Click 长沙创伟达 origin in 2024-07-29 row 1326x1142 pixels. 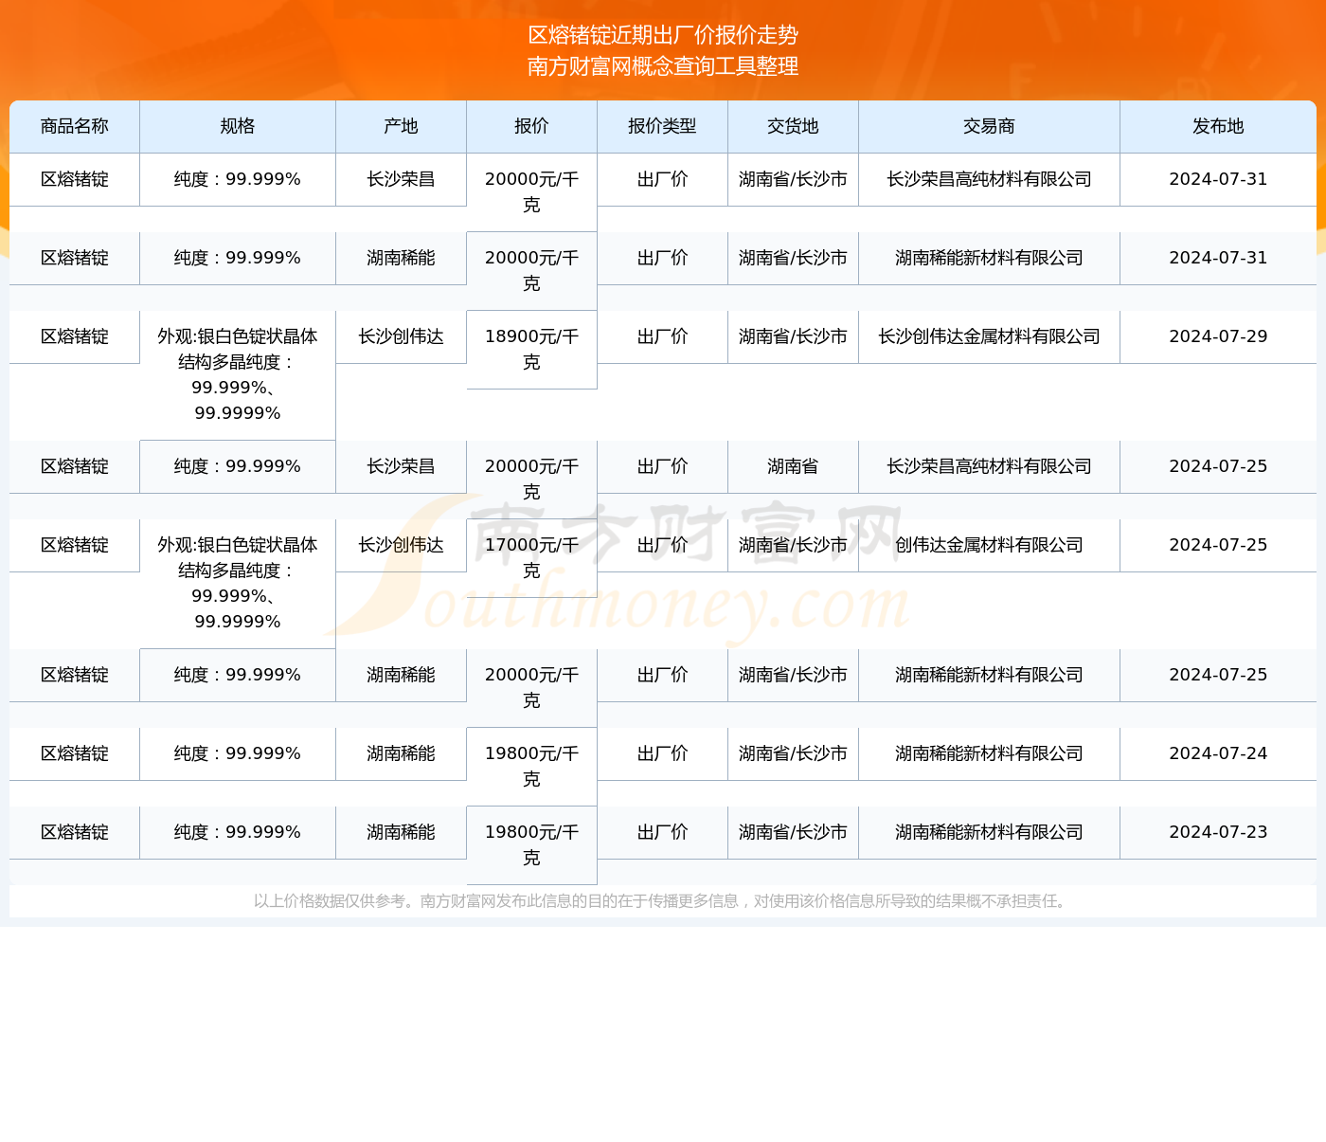(402, 337)
